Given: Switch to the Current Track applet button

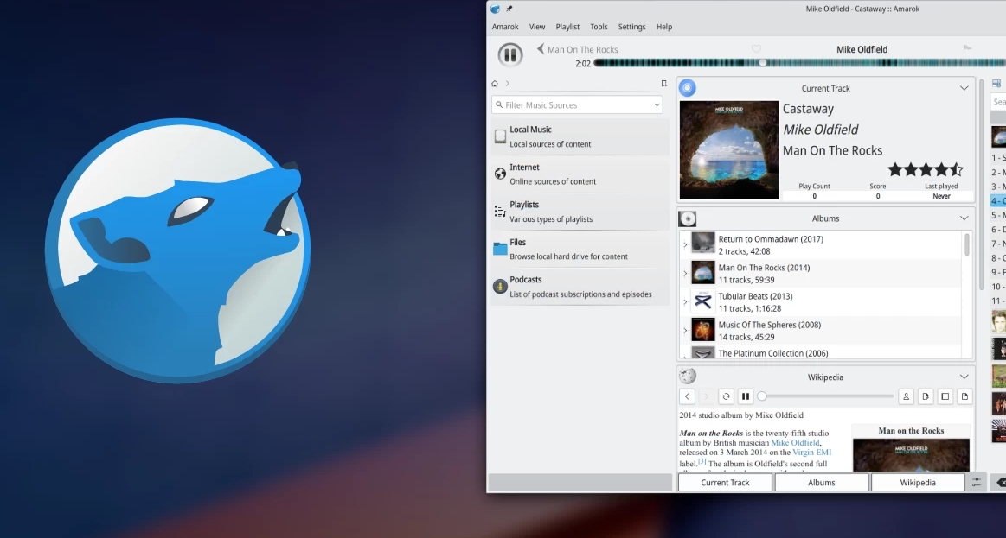Looking at the screenshot, I should (x=725, y=482).
